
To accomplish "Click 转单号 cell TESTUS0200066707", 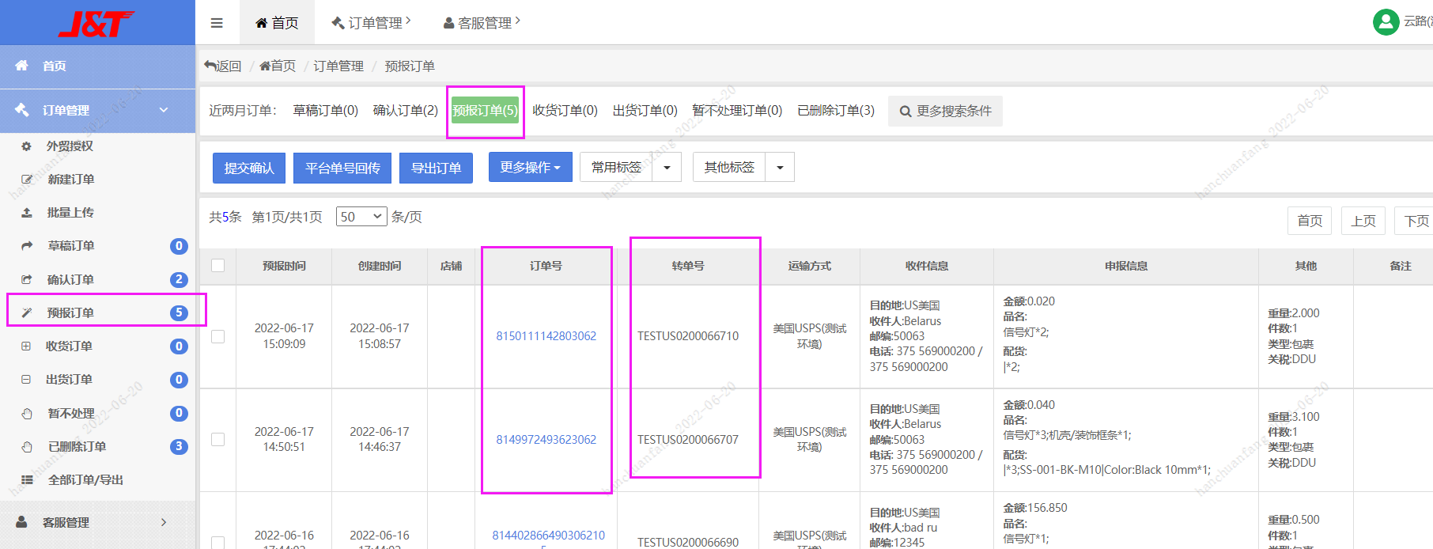I will [688, 440].
